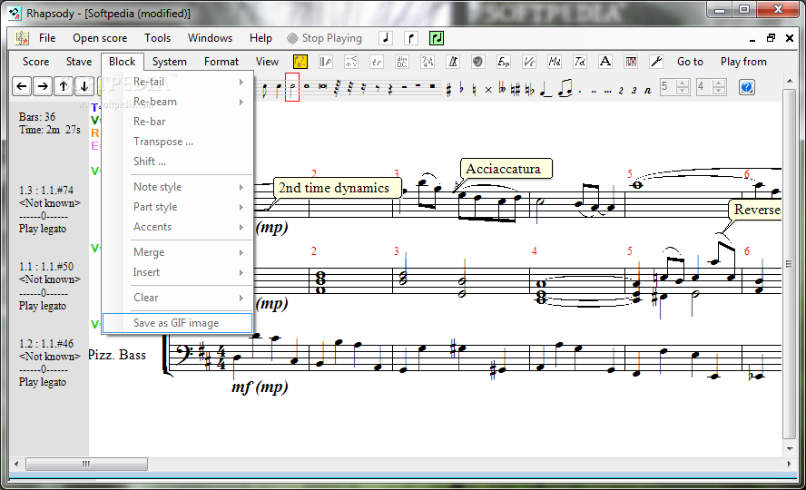Click the left arrow navigation button
Image resolution: width=806 pixels, height=490 pixels.
(22, 86)
